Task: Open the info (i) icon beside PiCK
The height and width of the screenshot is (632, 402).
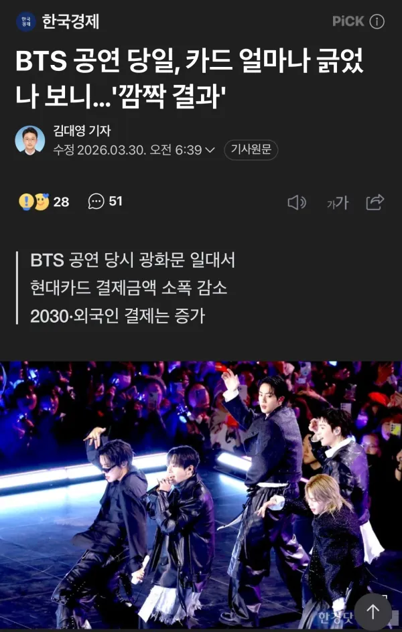Action: click(377, 22)
